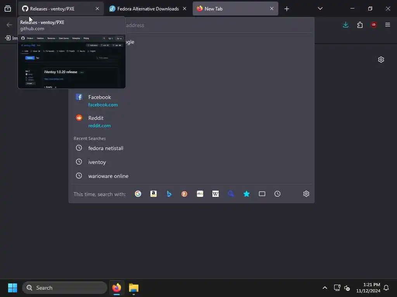Show hidden system tray icons chevron

pos(325,288)
